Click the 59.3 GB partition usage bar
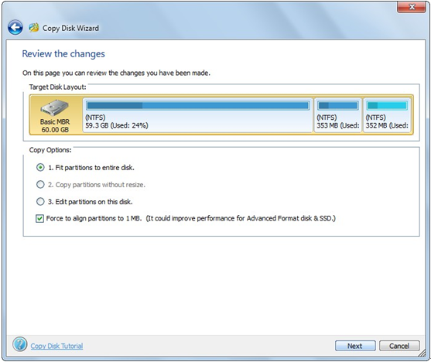 [197, 105]
